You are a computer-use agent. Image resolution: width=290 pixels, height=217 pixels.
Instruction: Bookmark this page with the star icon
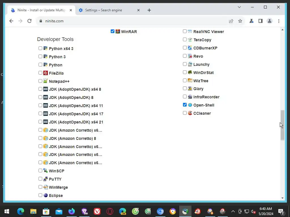(240, 21)
